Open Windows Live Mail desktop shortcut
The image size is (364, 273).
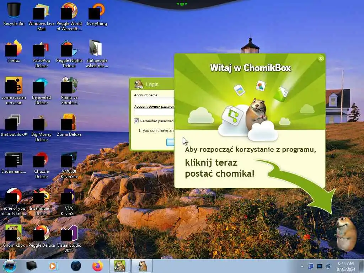pyautogui.click(x=41, y=16)
